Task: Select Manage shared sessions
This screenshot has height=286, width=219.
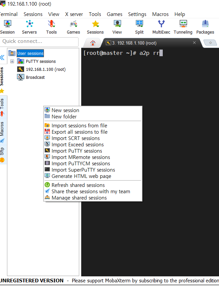Action: coord(93,198)
